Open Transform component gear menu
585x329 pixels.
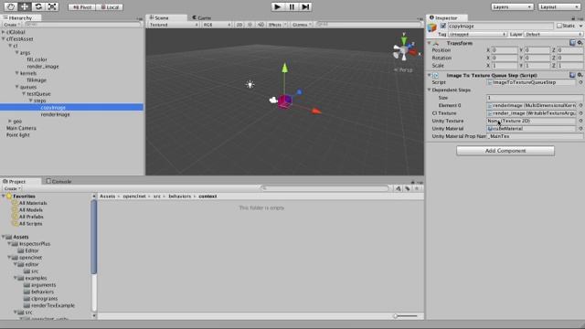click(580, 43)
